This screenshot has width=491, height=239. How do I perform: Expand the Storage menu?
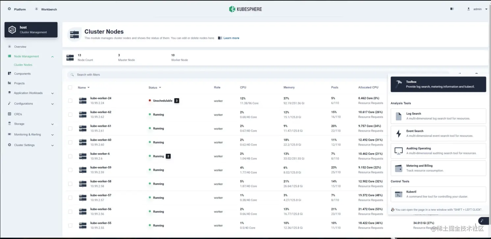tap(52, 124)
